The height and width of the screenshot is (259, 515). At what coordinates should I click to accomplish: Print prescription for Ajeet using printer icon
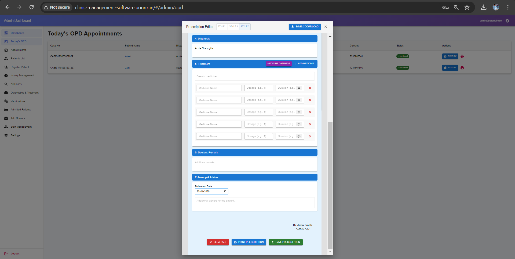coord(462,56)
